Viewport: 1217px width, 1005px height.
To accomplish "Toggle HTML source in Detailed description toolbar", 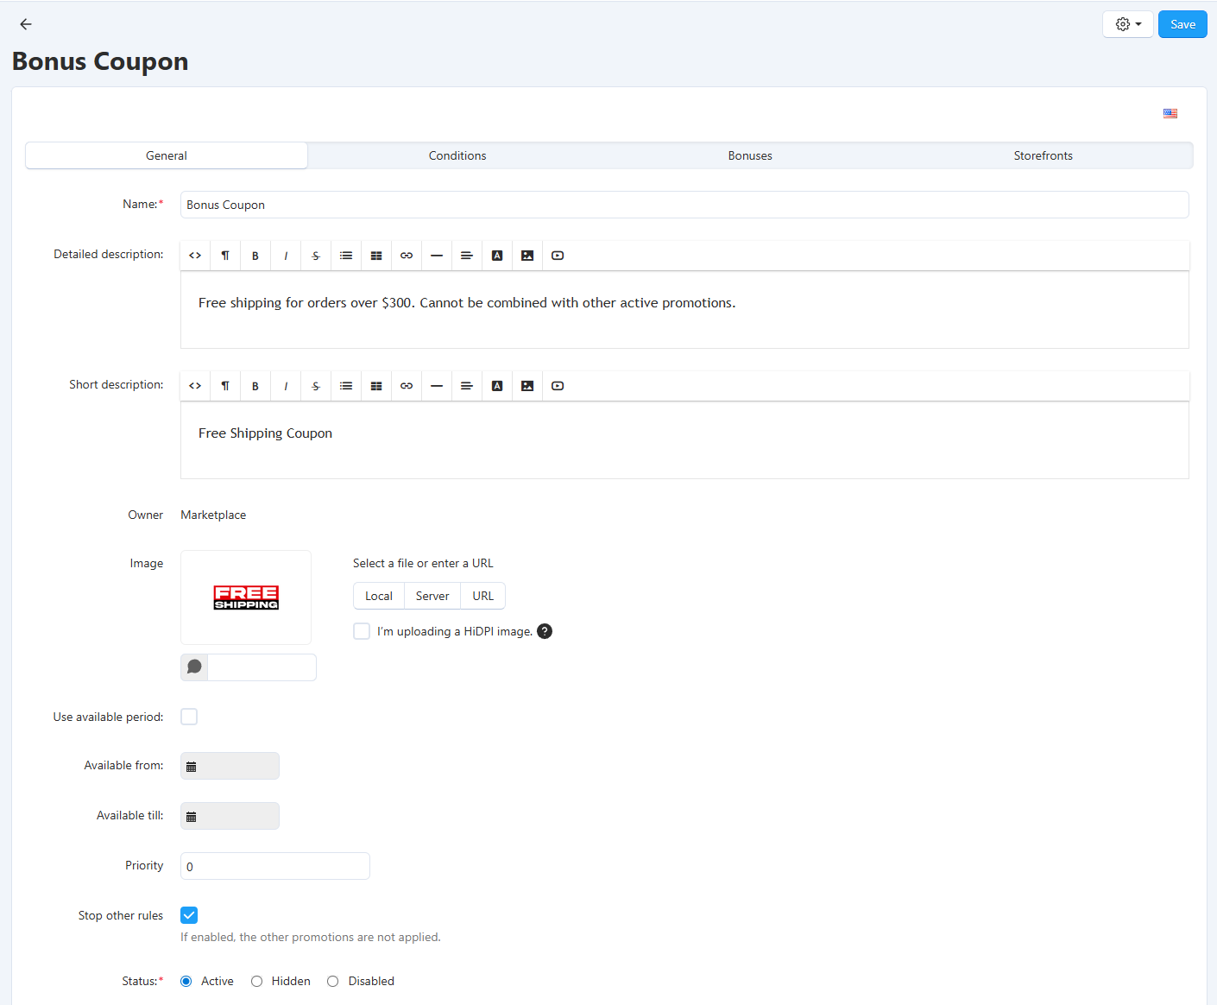I will 195,256.
